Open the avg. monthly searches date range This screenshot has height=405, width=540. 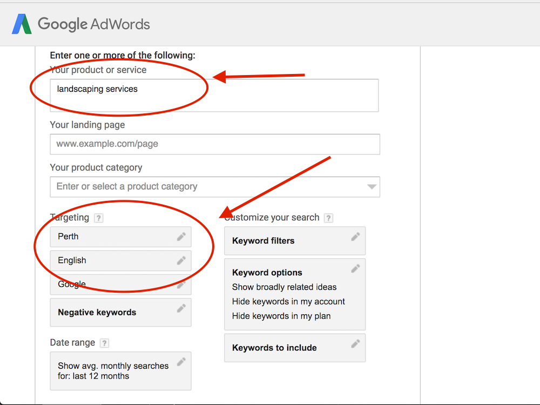click(120, 371)
